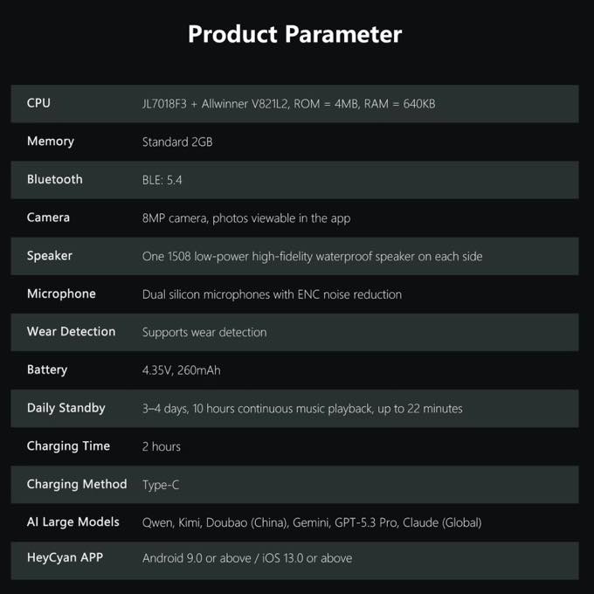Image resolution: width=594 pixels, height=594 pixels.
Task: Click the 2 hours charging time value
Action: coord(162,446)
